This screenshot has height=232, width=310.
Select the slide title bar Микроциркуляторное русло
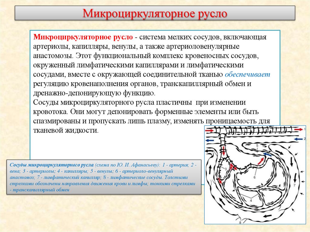click(155, 13)
